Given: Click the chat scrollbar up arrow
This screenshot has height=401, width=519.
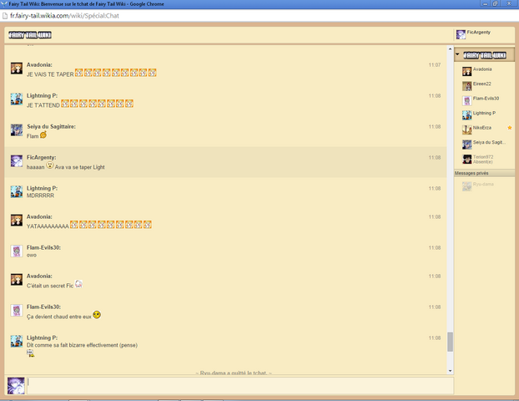Looking at the screenshot, I should [x=450, y=49].
